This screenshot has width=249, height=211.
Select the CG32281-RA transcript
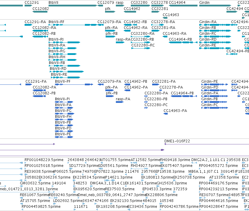155,31
